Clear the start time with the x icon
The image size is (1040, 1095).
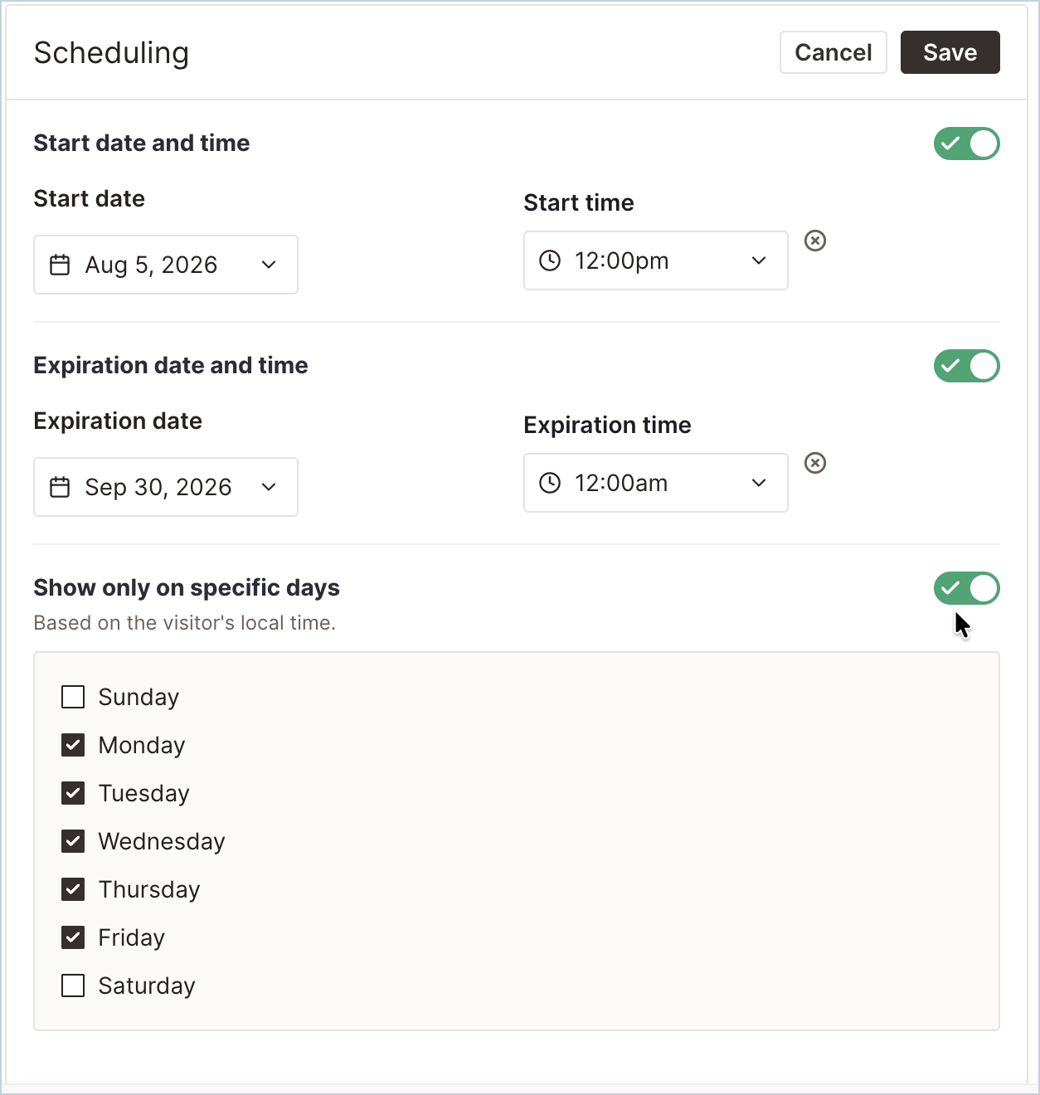[x=815, y=241]
